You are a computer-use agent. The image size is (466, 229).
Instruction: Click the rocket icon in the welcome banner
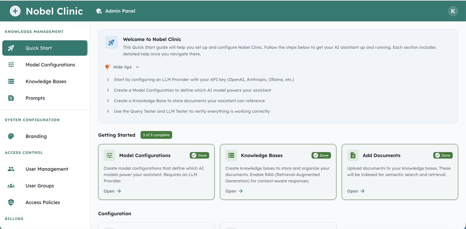[x=111, y=42]
